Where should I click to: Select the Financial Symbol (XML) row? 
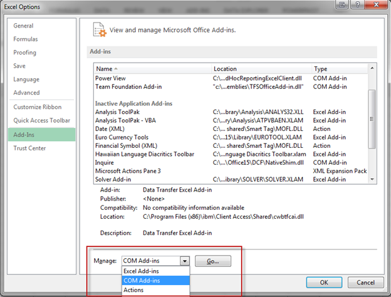tap(231, 145)
